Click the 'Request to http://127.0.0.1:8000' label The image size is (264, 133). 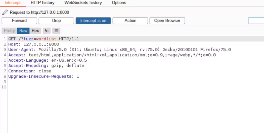[39, 12]
